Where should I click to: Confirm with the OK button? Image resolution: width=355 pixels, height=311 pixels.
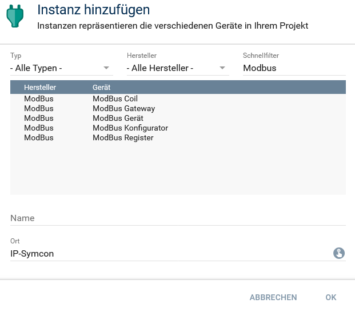click(x=331, y=297)
